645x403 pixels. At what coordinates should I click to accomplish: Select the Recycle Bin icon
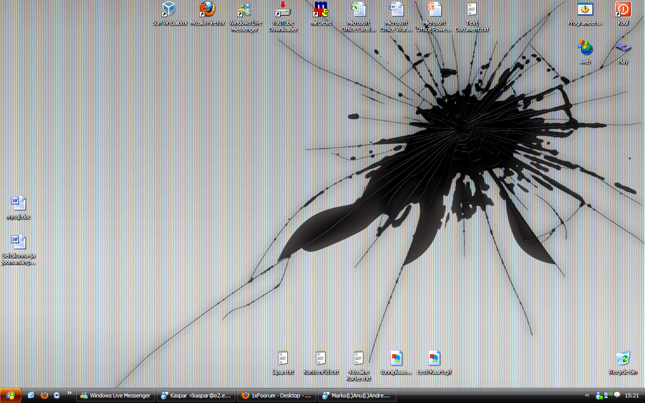pyautogui.click(x=623, y=359)
